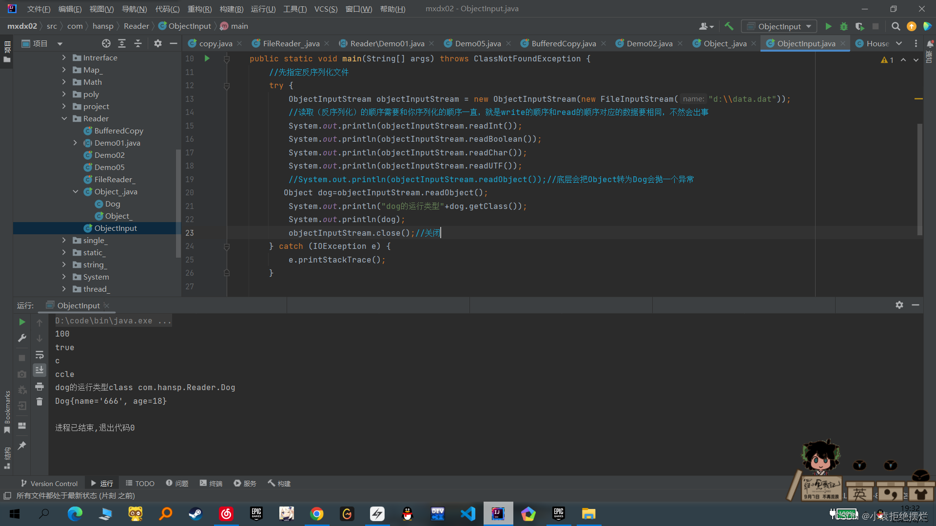Collapse the Reader folder in tree
936x526 pixels.
(x=64, y=118)
